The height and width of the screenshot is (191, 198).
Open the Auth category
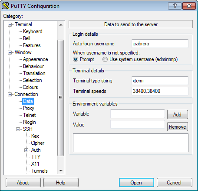pos(36,150)
